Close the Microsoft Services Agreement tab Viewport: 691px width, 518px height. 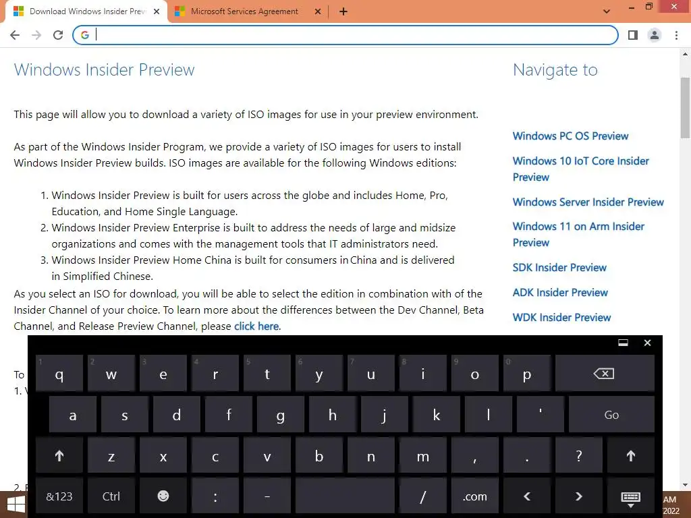(x=318, y=11)
